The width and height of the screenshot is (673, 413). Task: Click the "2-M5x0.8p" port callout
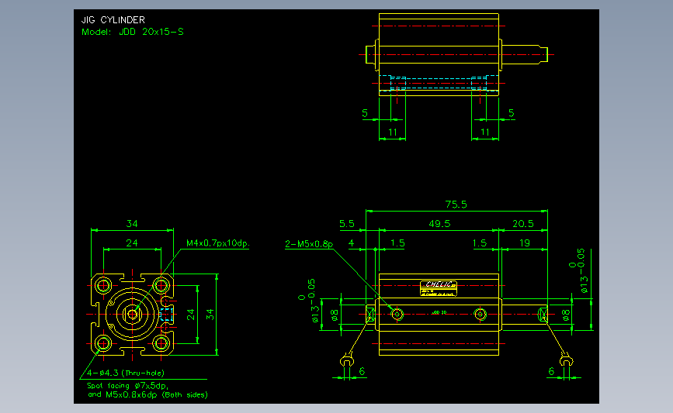(309, 244)
